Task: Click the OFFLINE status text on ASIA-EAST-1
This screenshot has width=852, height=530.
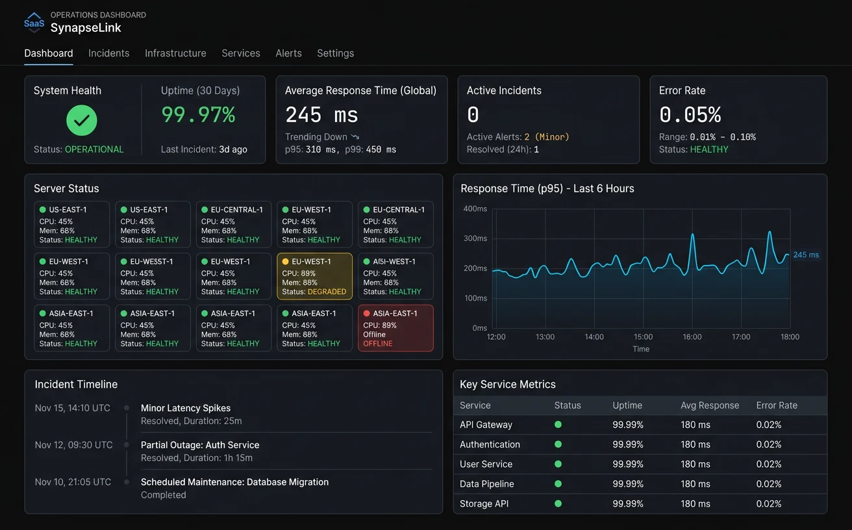Action: (378, 344)
